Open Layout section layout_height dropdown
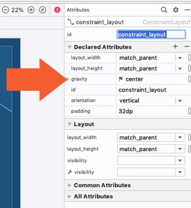Screen dimensions: 191x208 180,149
